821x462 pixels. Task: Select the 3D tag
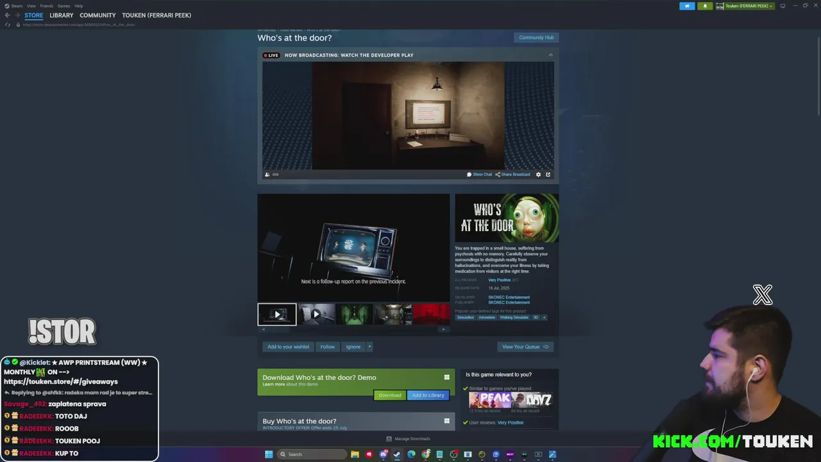536,317
